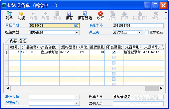Screen dimensions: 169x109
Task: Click cell 检验记录单
Action: point(132,52)
